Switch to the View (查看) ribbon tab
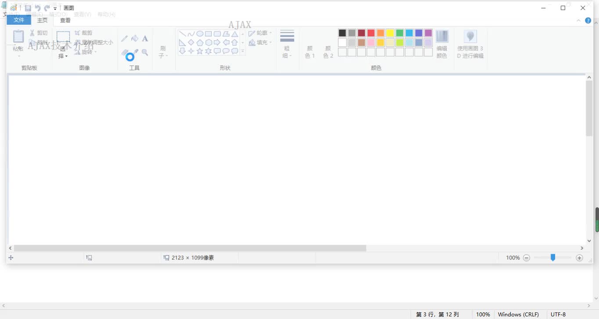 click(x=65, y=20)
